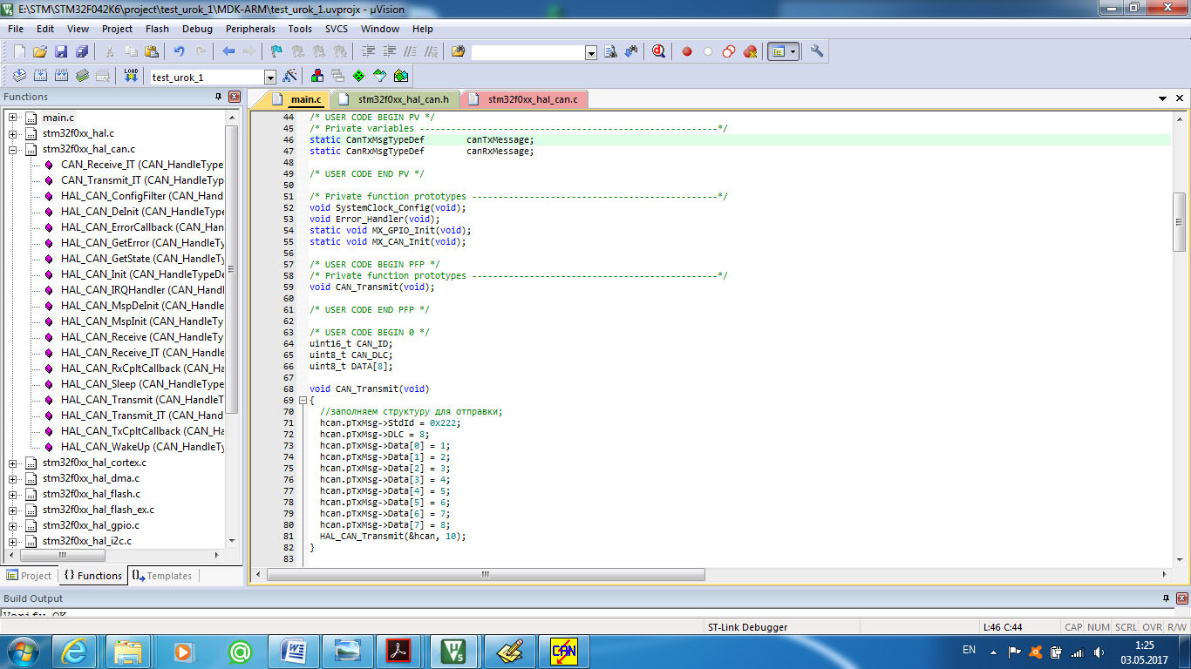Insert a breakpoint using the red dot icon

click(686, 51)
